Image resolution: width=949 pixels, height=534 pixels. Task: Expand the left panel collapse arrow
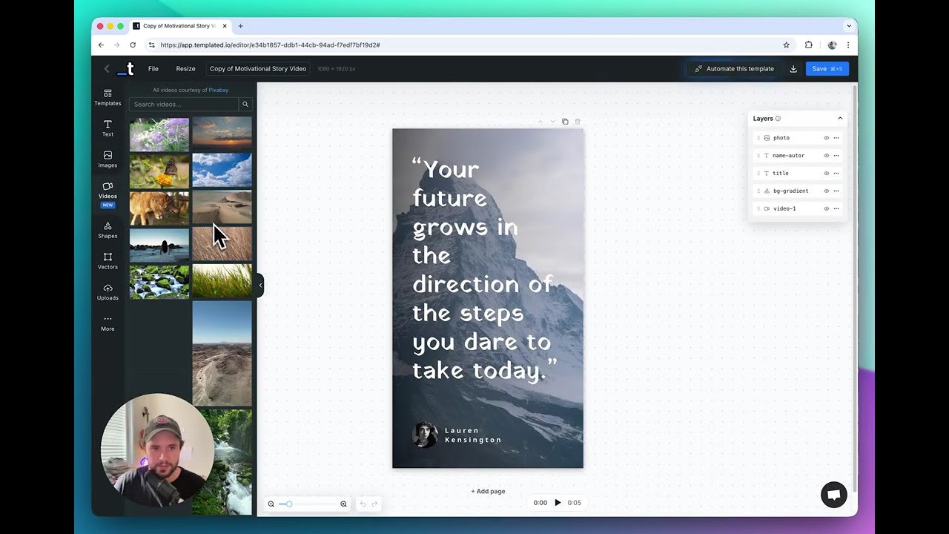260,285
